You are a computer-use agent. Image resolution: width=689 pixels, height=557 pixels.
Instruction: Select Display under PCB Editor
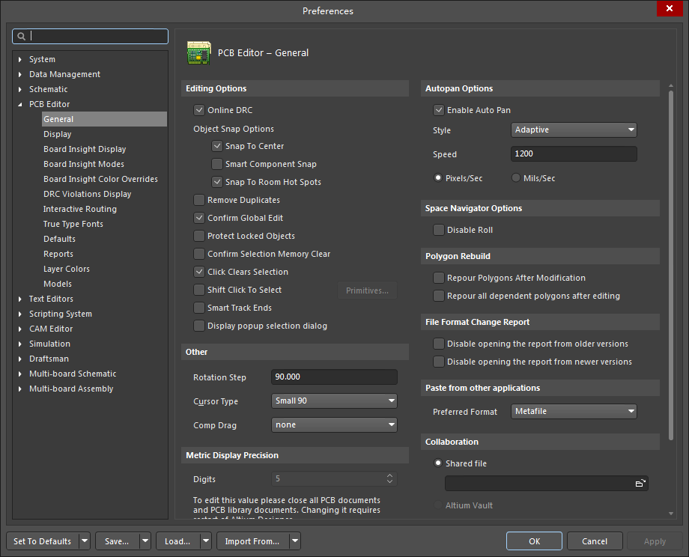[x=57, y=134]
